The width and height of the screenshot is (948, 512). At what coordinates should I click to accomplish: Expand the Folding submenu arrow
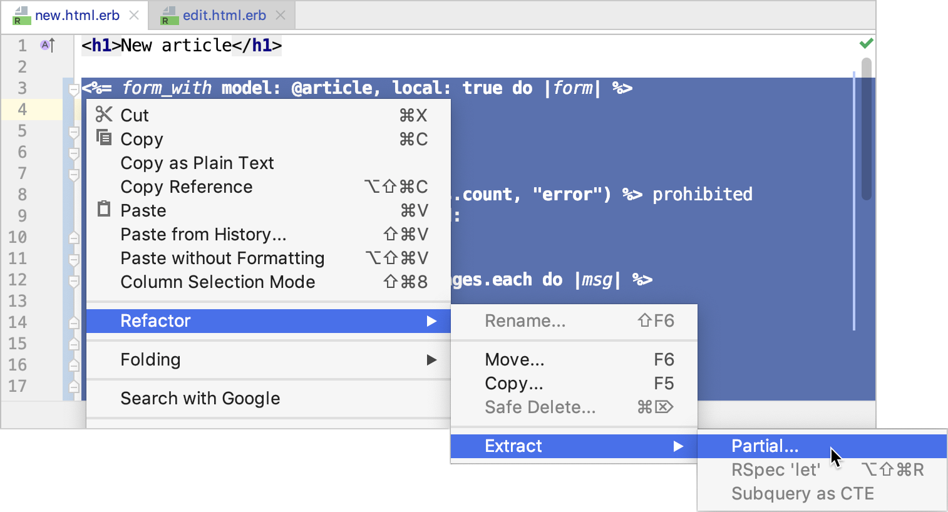pos(431,360)
